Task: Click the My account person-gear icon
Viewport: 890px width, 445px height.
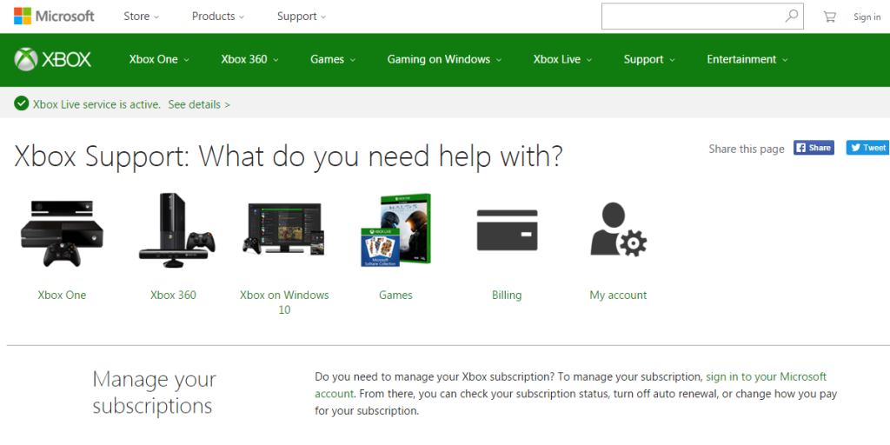Action: coord(618,230)
